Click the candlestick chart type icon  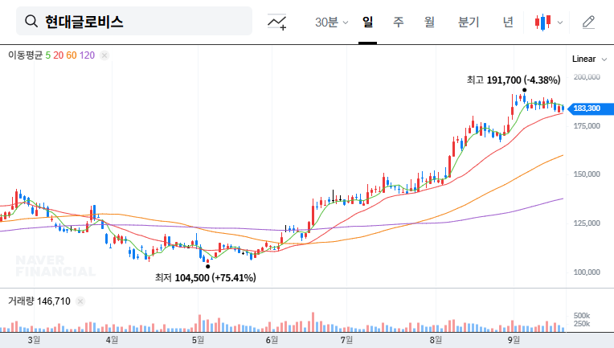(543, 23)
